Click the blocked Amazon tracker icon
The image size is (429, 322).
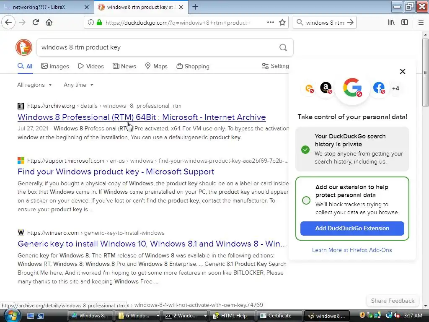point(326,88)
